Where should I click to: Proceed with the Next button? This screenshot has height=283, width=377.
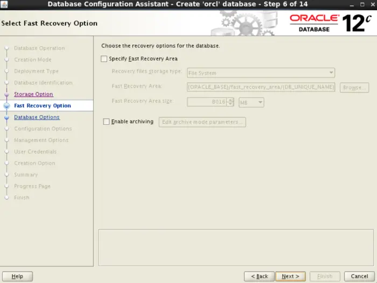(290, 276)
